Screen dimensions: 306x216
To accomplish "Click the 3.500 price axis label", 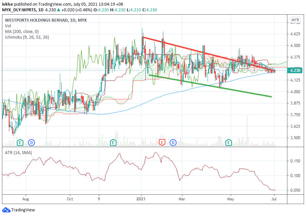I will (x=295, y=138).
